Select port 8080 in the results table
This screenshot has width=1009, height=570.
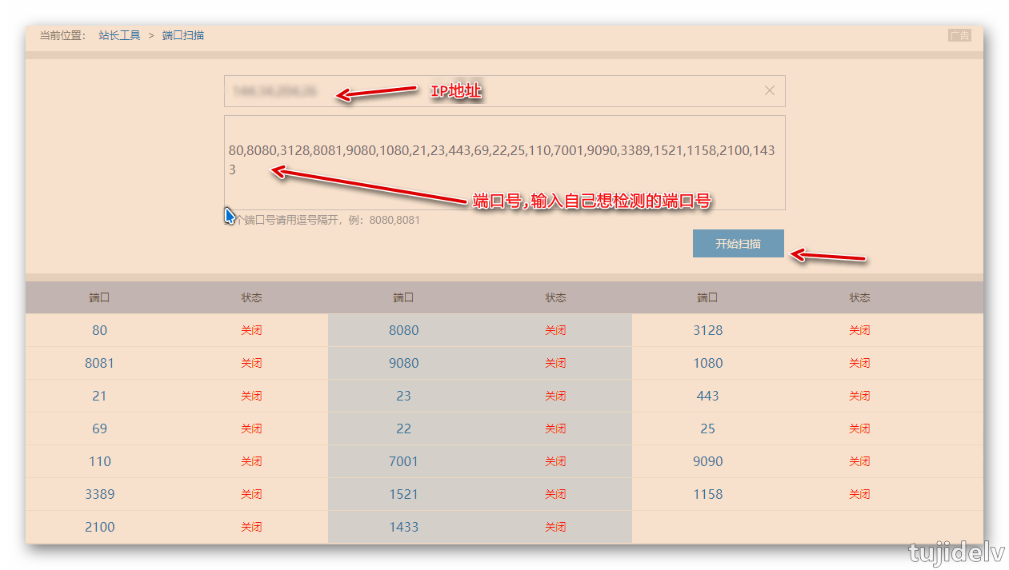(403, 330)
